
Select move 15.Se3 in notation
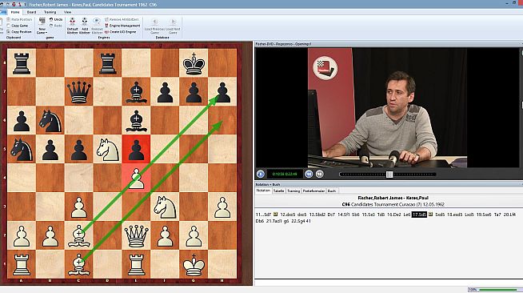(368, 215)
